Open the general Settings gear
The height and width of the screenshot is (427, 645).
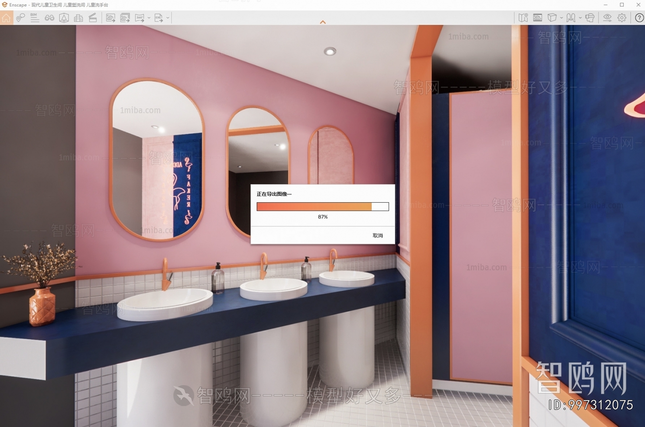[622, 18]
